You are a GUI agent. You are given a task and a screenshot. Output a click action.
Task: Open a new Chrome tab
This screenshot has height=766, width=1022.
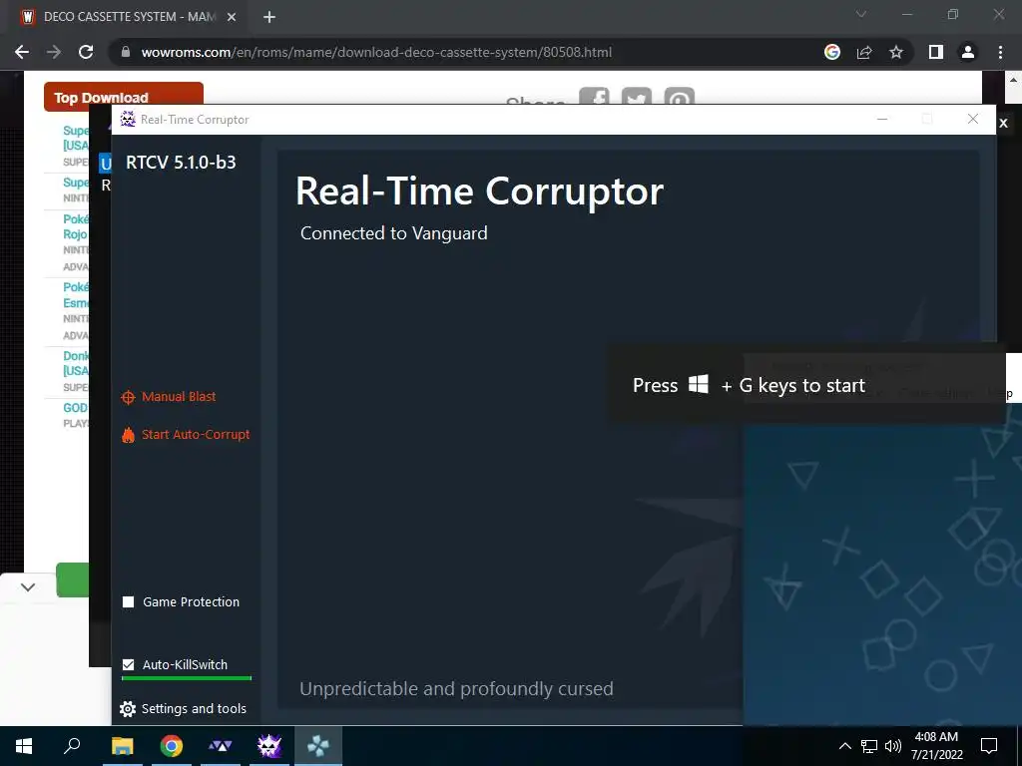(269, 17)
